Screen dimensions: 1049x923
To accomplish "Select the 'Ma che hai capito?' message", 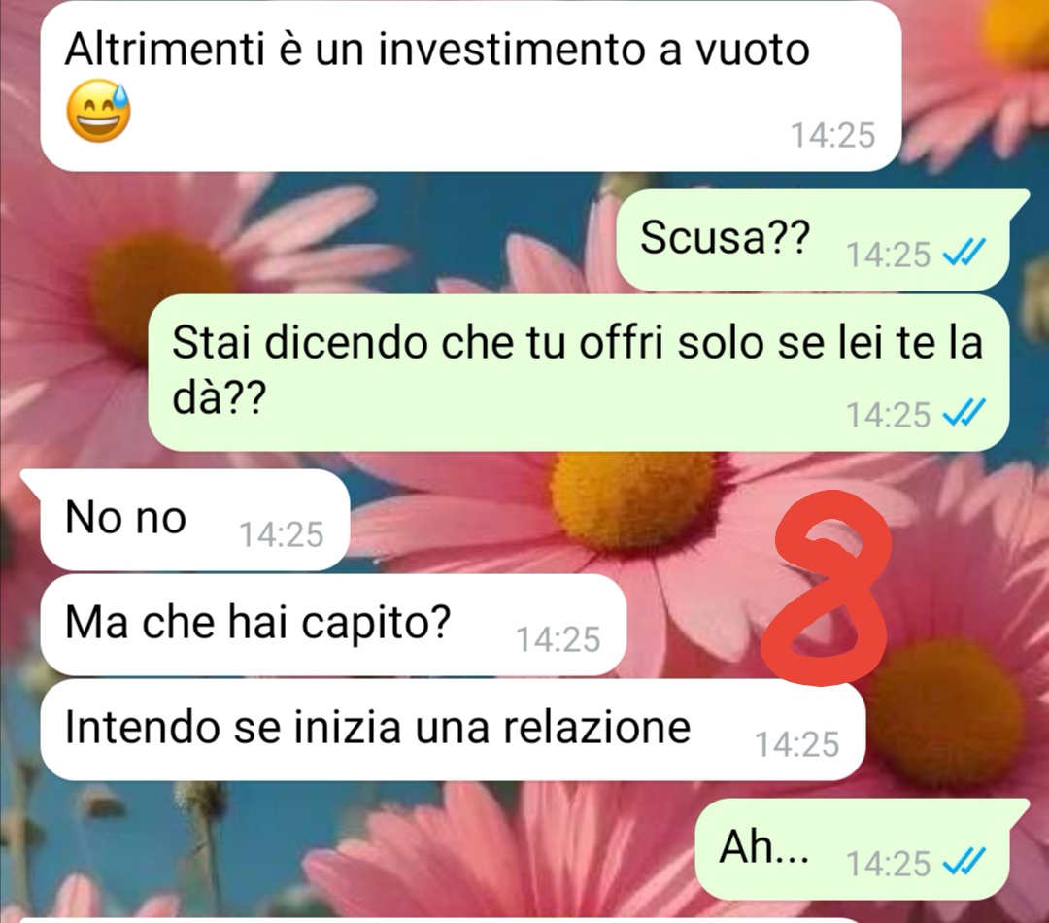I will click(333, 625).
